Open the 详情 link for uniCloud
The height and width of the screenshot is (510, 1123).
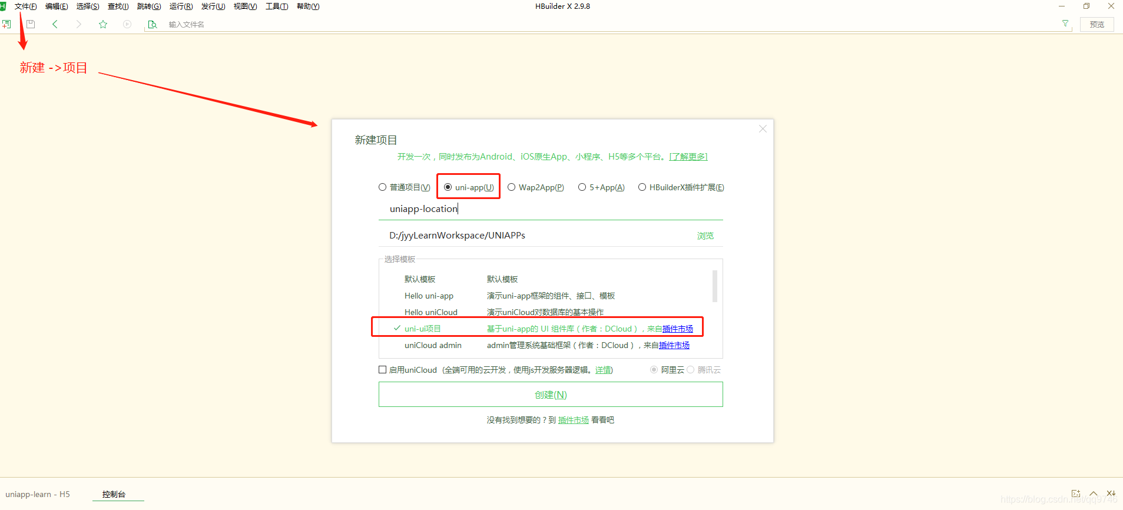pyautogui.click(x=603, y=370)
